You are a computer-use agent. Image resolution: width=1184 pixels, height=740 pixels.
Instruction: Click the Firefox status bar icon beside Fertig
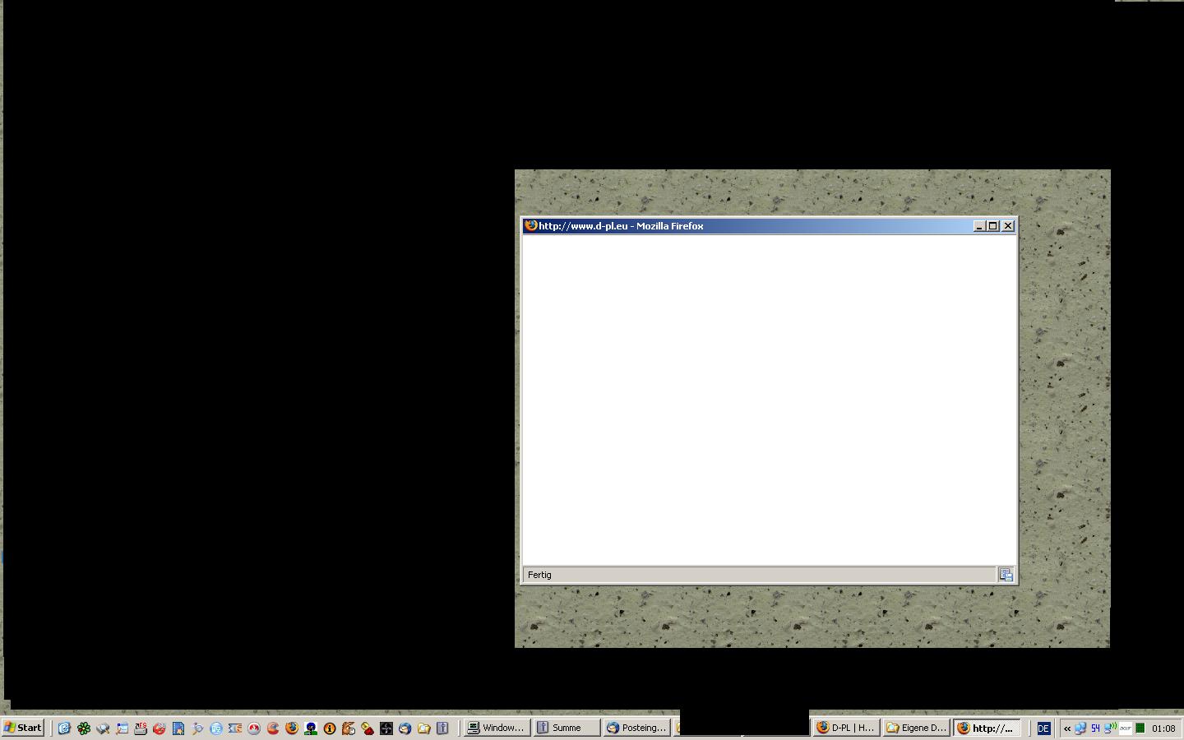[1006, 575]
